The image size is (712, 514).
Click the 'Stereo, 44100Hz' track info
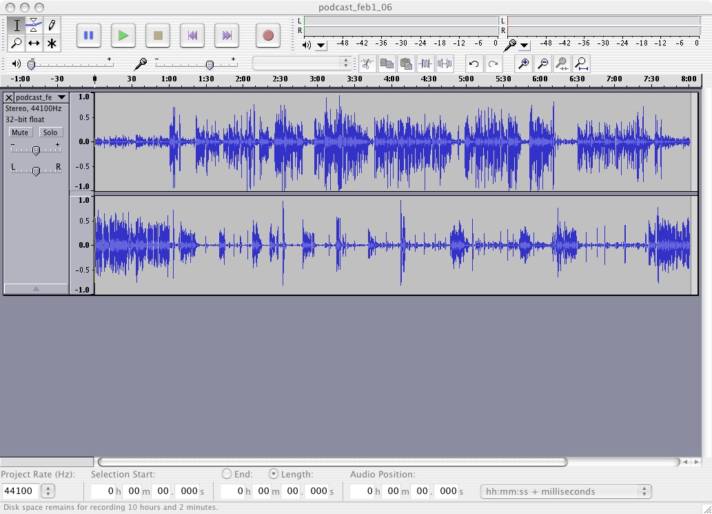tap(33, 108)
